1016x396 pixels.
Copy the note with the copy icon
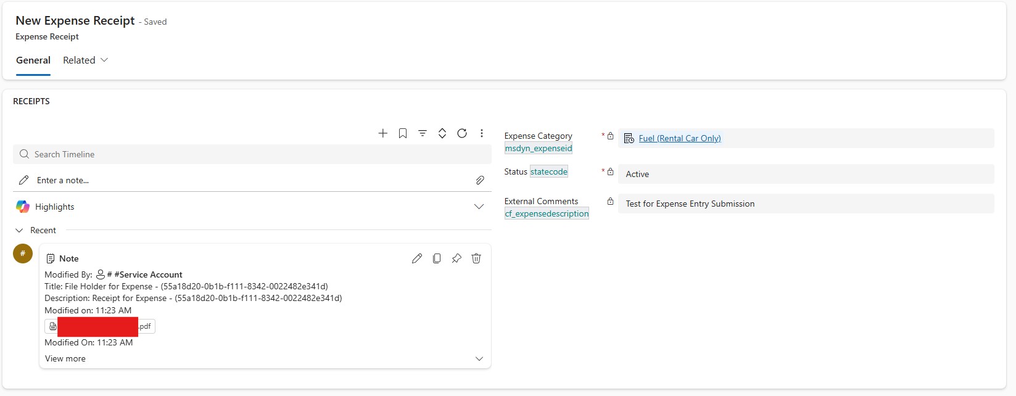point(437,258)
